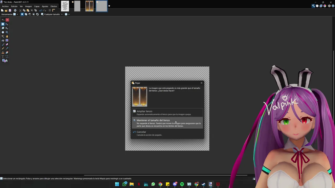Open the selection antialiasing quality dropdown

(x=67, y=14)
